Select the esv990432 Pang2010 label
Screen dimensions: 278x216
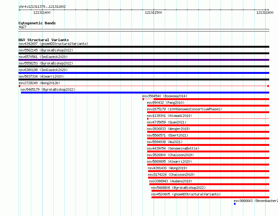166,103
